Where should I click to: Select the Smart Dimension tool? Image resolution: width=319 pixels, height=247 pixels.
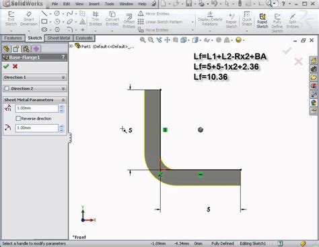click(x=29, y=19)
